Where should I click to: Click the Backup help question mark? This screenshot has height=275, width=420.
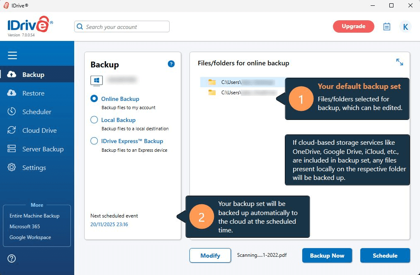click(x=171, y=64)
